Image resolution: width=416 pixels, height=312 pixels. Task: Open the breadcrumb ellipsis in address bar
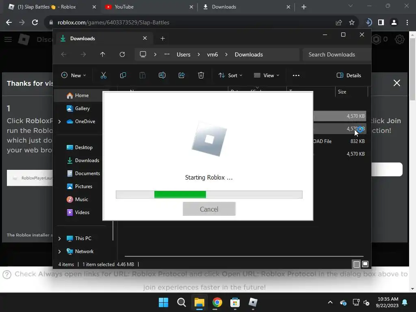pos(167,54)
